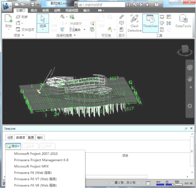Select the 选择 arrow cursor tool
Viewport: 196px width, 188px height.
tap(43, 19)
